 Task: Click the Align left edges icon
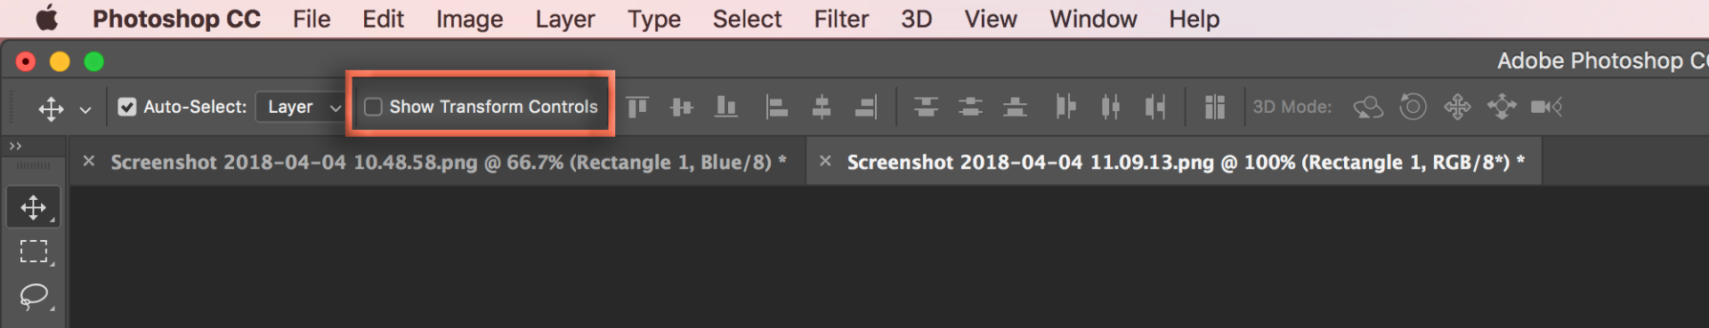click(x=776, y=108)
